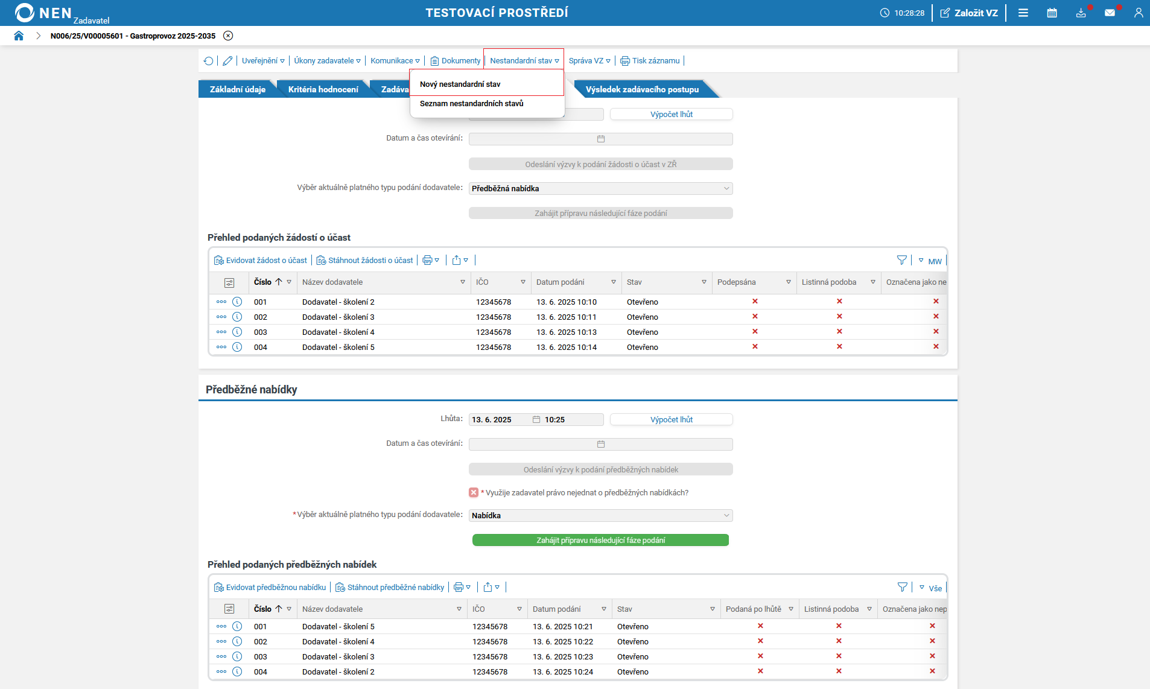Screen dimensions: 1150x689
Task: Open export icon in předběžné nabídky toolbar
Action: click(x=491, y=588)
